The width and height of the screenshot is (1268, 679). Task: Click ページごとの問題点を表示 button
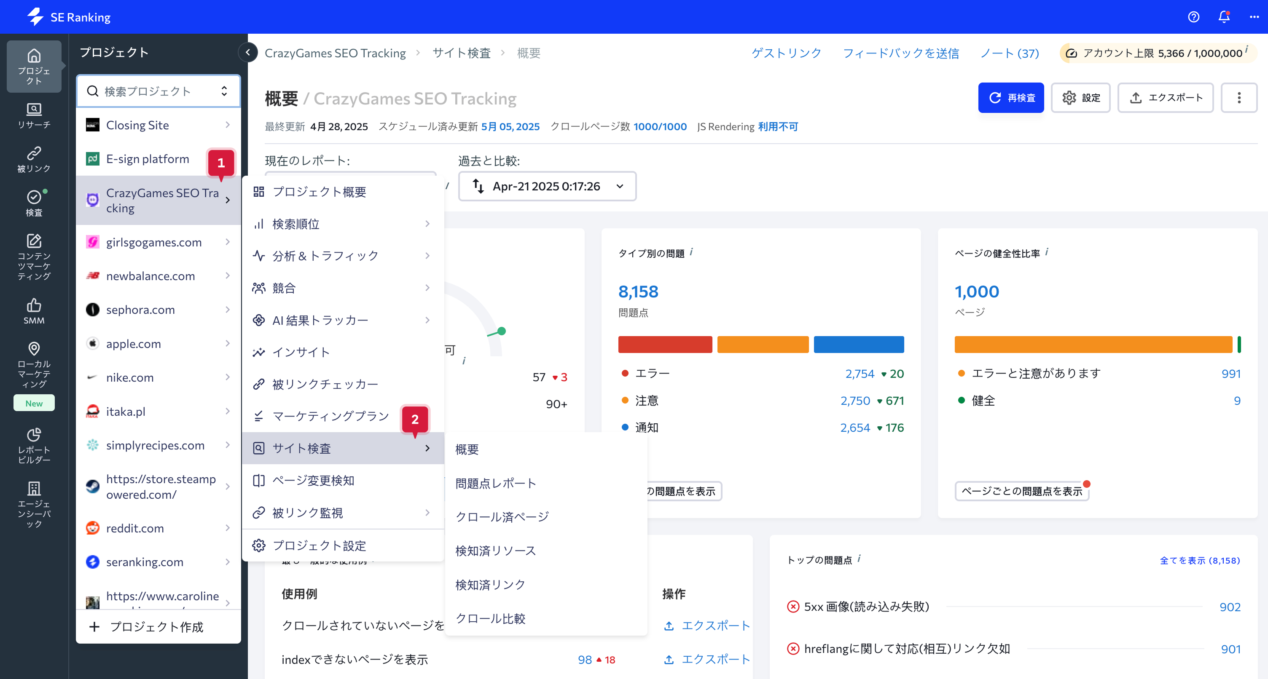[x=1022, y=491]
